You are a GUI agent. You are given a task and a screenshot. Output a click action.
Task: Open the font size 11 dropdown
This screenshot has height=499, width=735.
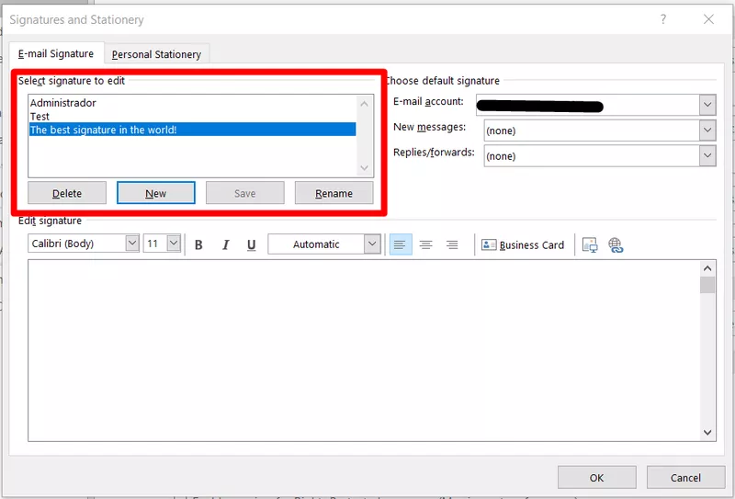coord(174,244)
